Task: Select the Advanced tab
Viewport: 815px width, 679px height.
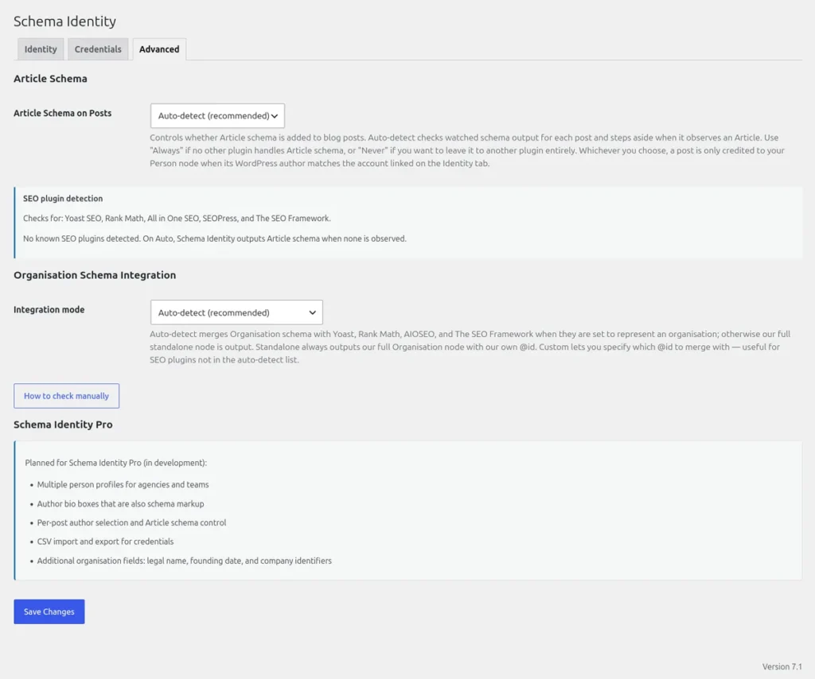Action: (159, 49)
